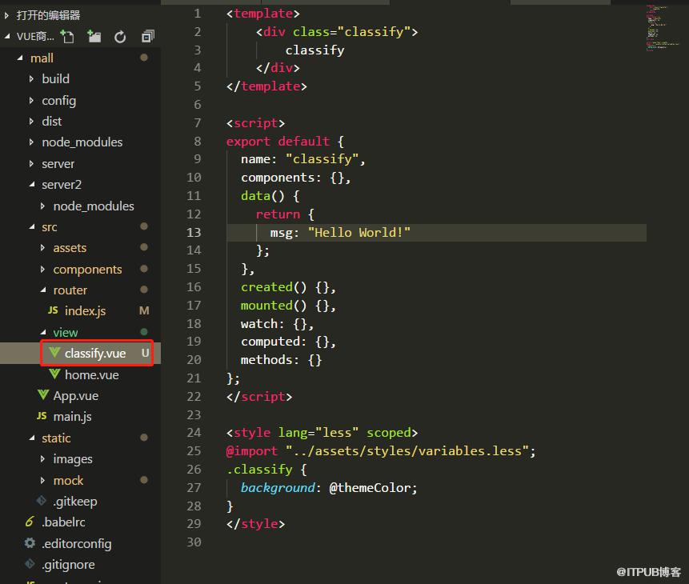Open App.vue in the explorer
The height and width of the screenshot is (584, 689).
coord(80,395)
